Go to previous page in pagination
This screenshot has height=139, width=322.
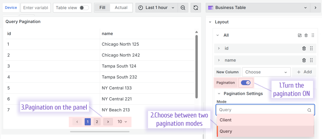(x=77, y=122)
